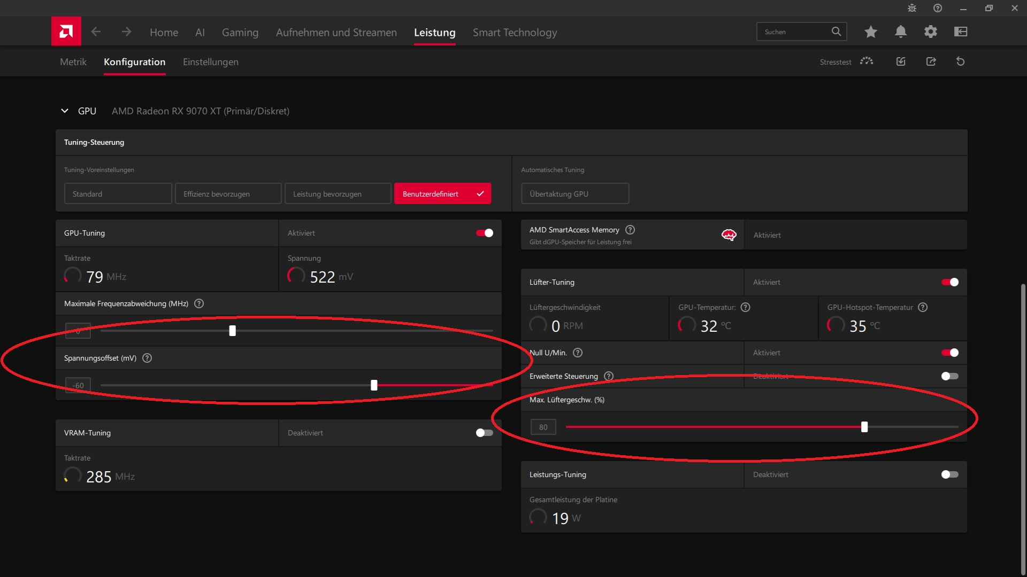This screenshot has height=577, width=1027.
Task: Click the AMD SmartAccess Memory help icon
Action: [x=630, y=230]
